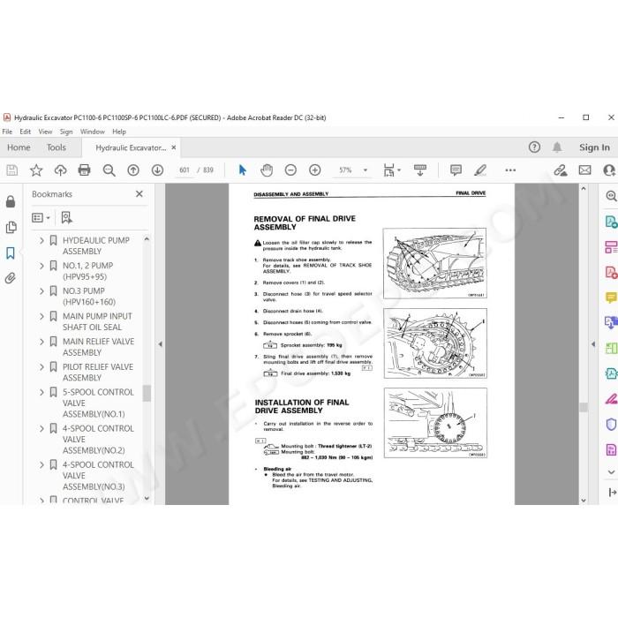Go to previous page arrow

click(x=133, y=170)
